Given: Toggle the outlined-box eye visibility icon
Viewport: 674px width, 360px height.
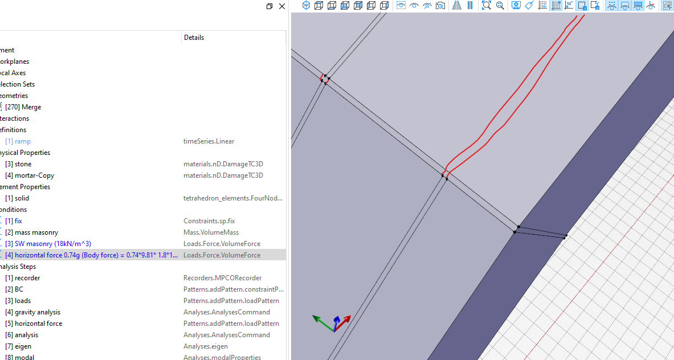Looking at the screenshot, I should point(625,5).
